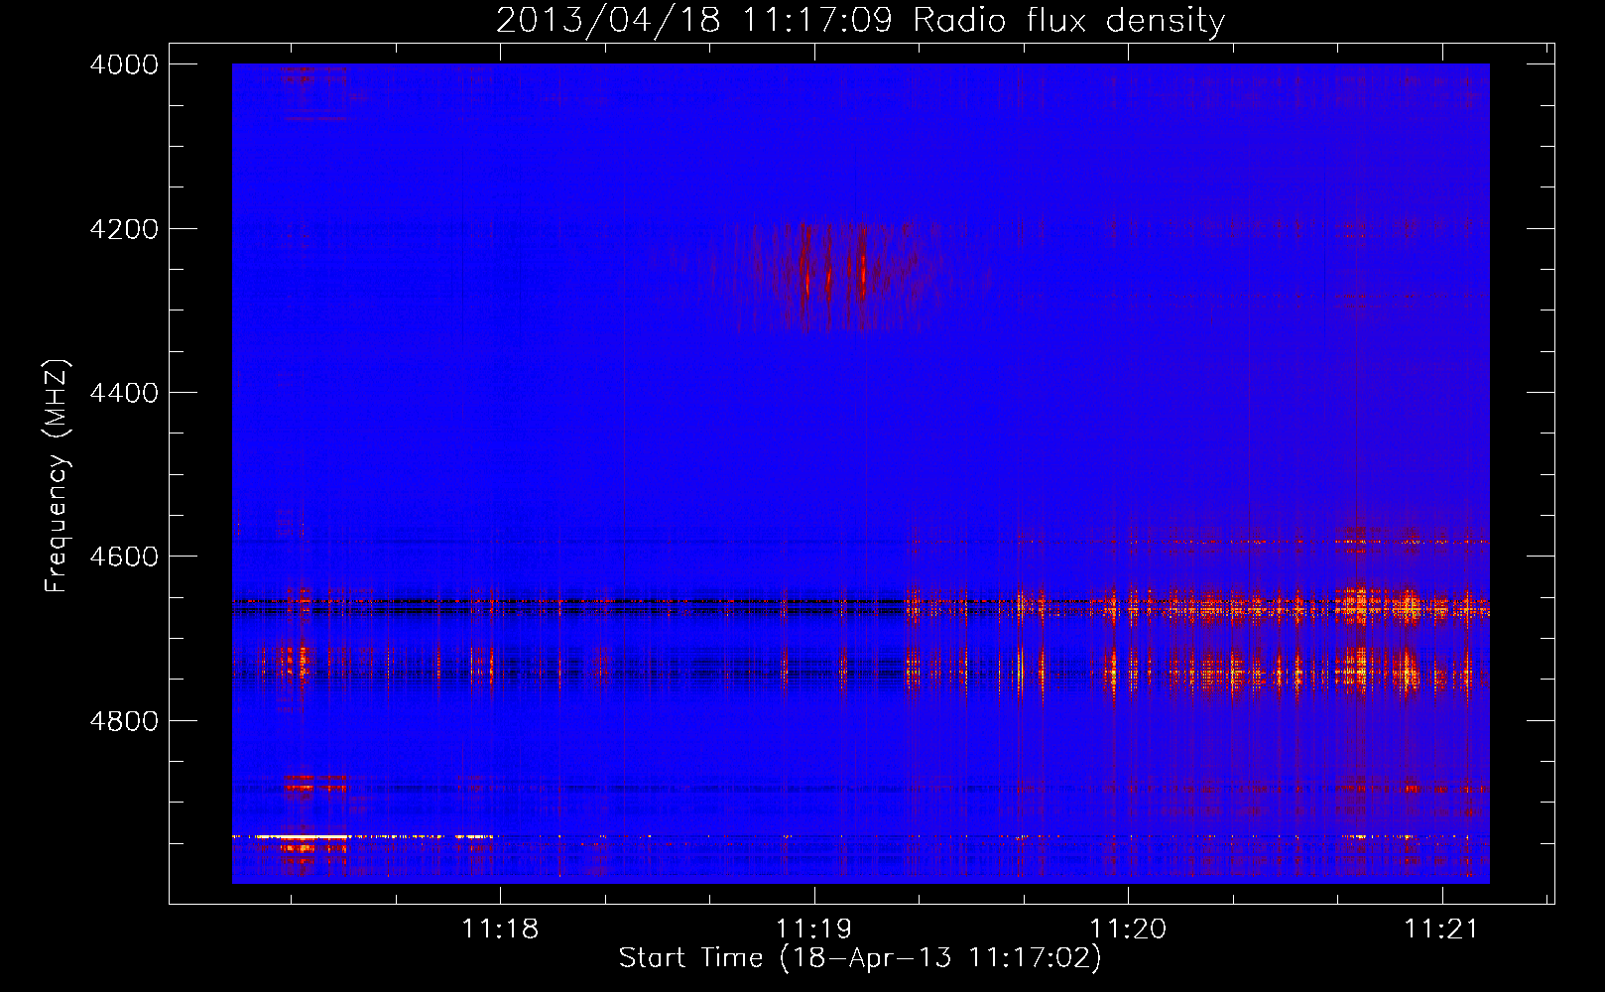Screen dimensions: 1605x992
Task: Click the 11:21 time axis label
Action: [x=1441, y=929]
